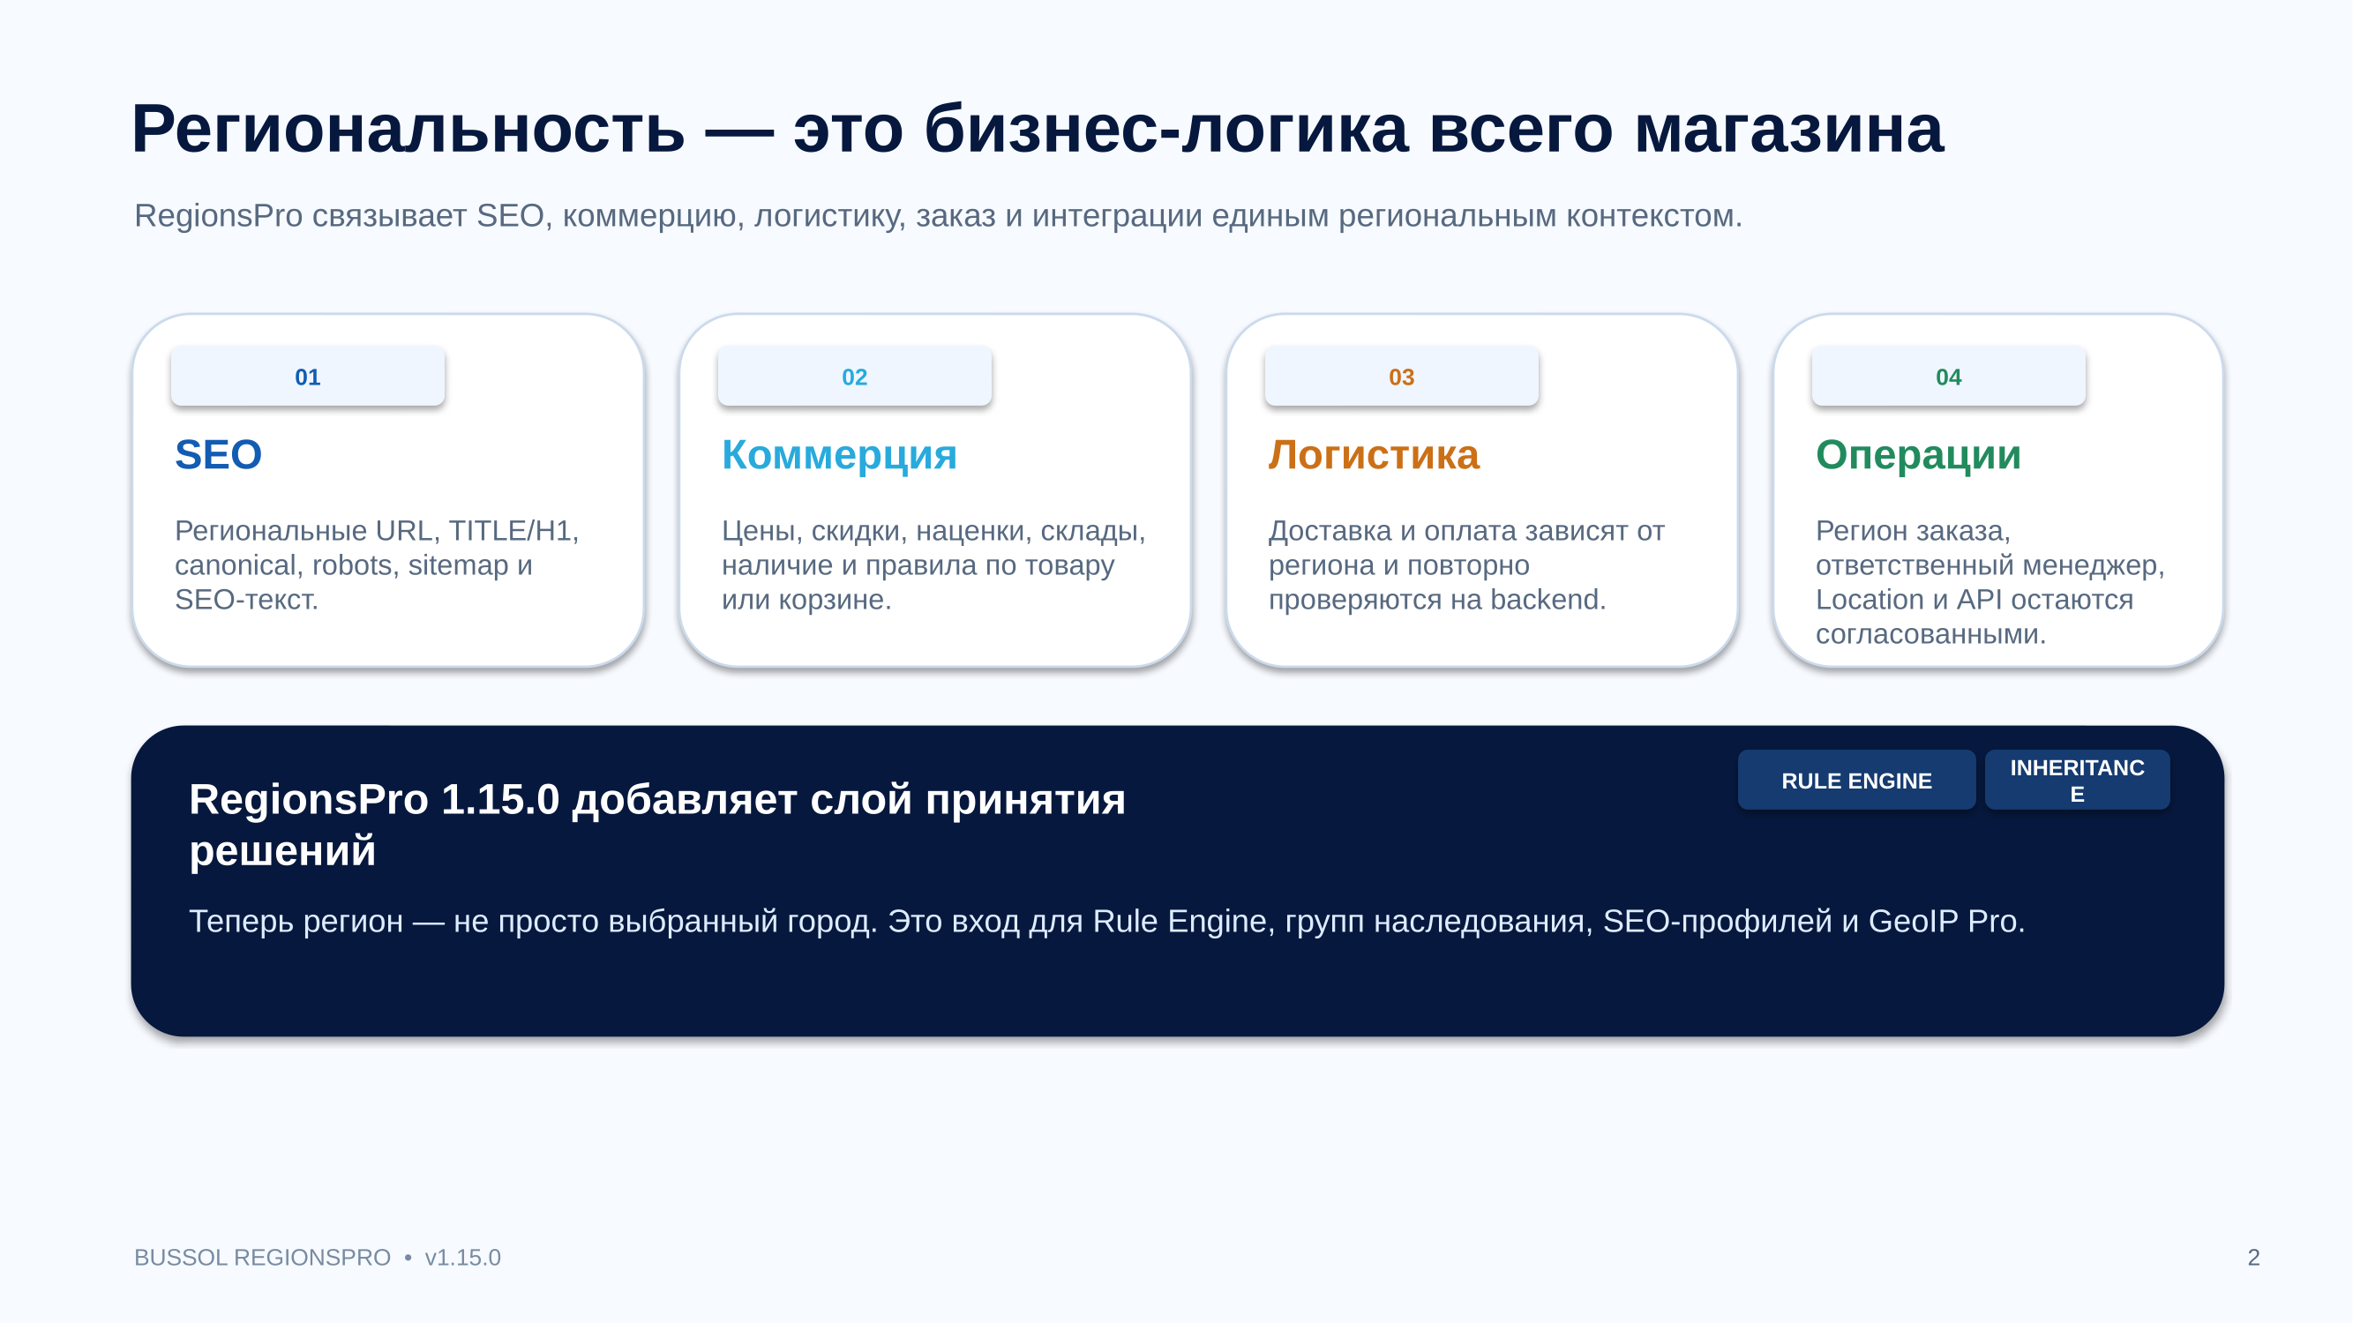
Task: Click the slide title about Региональность
Action: tap(1038, 129)
